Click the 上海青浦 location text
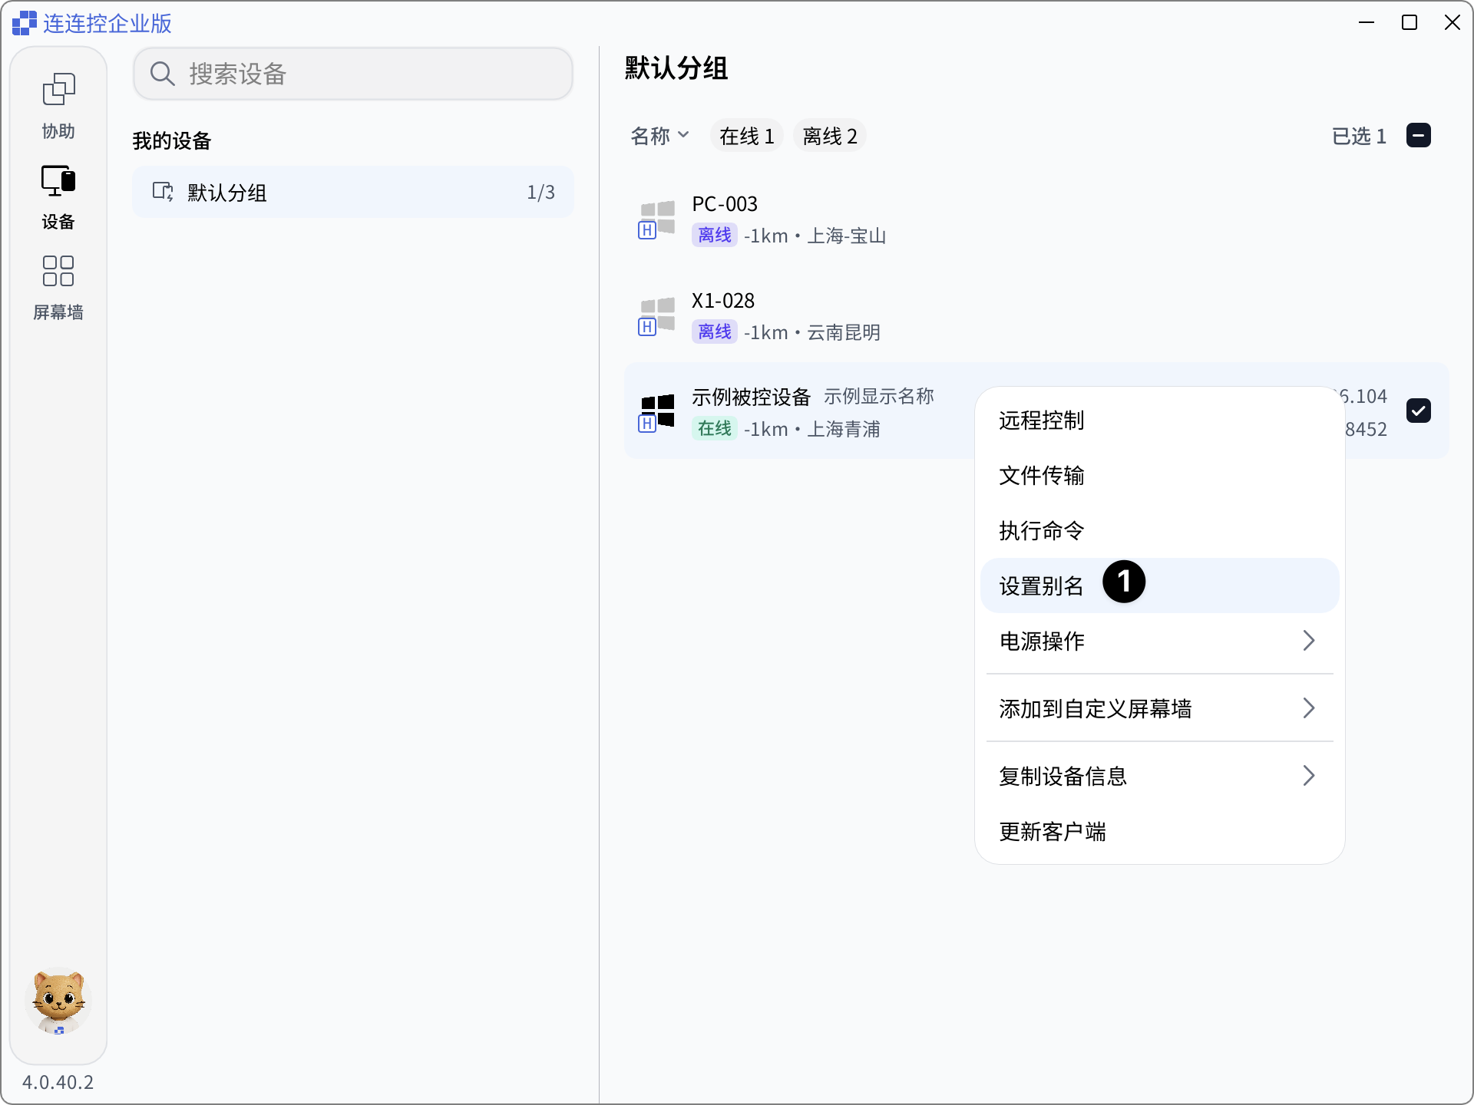Screen dimensions: 1474x1105 click(843, 429)
